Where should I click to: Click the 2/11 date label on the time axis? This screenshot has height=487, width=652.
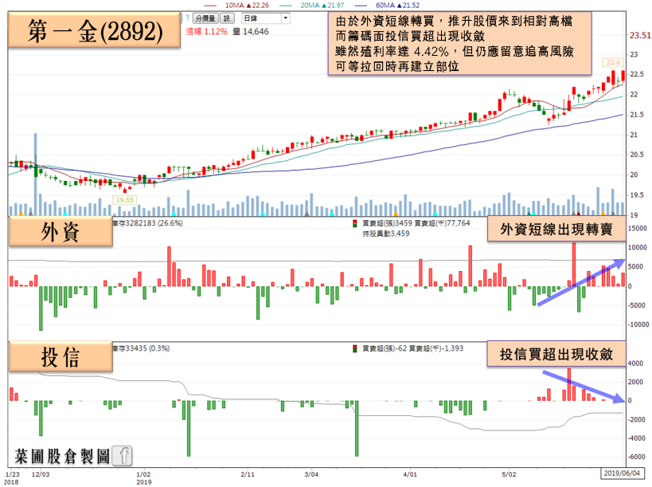tap(248, 474)
